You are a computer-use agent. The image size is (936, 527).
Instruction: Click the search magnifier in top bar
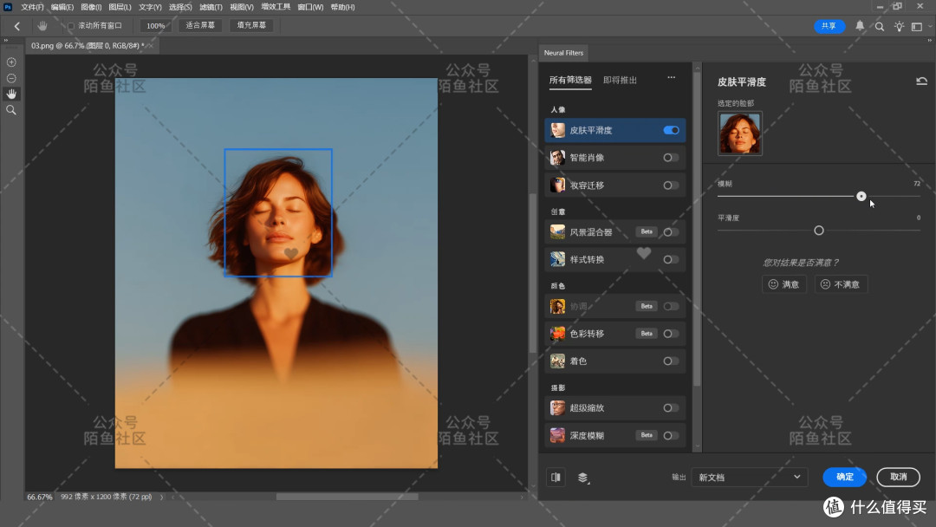point(880,26)
